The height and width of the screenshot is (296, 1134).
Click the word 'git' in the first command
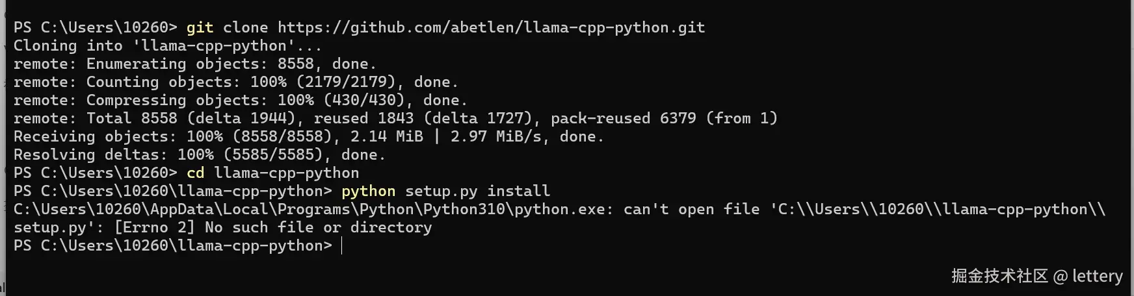point(200,27)
